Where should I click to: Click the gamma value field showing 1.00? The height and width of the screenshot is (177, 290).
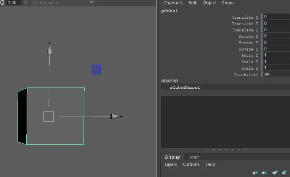point(12,2)
